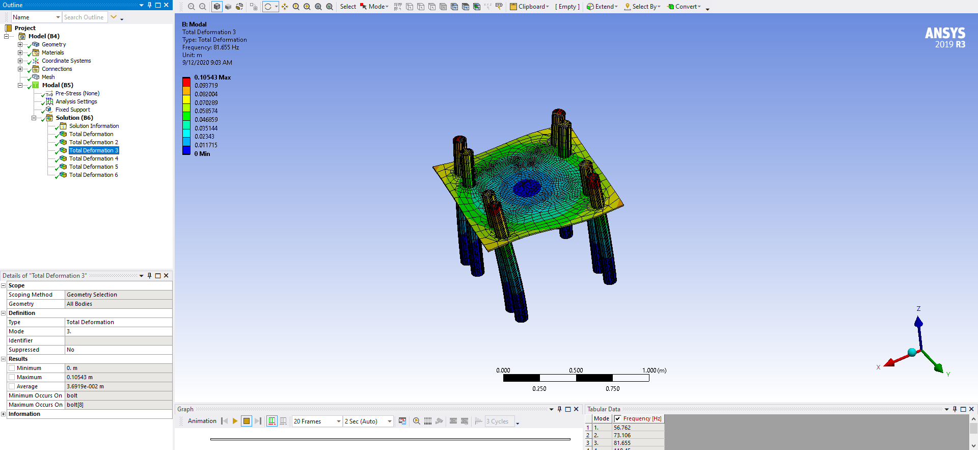The image size is (978, 450).
Task: Open the Name filter dropdown
Action: (x=58, y=17)
